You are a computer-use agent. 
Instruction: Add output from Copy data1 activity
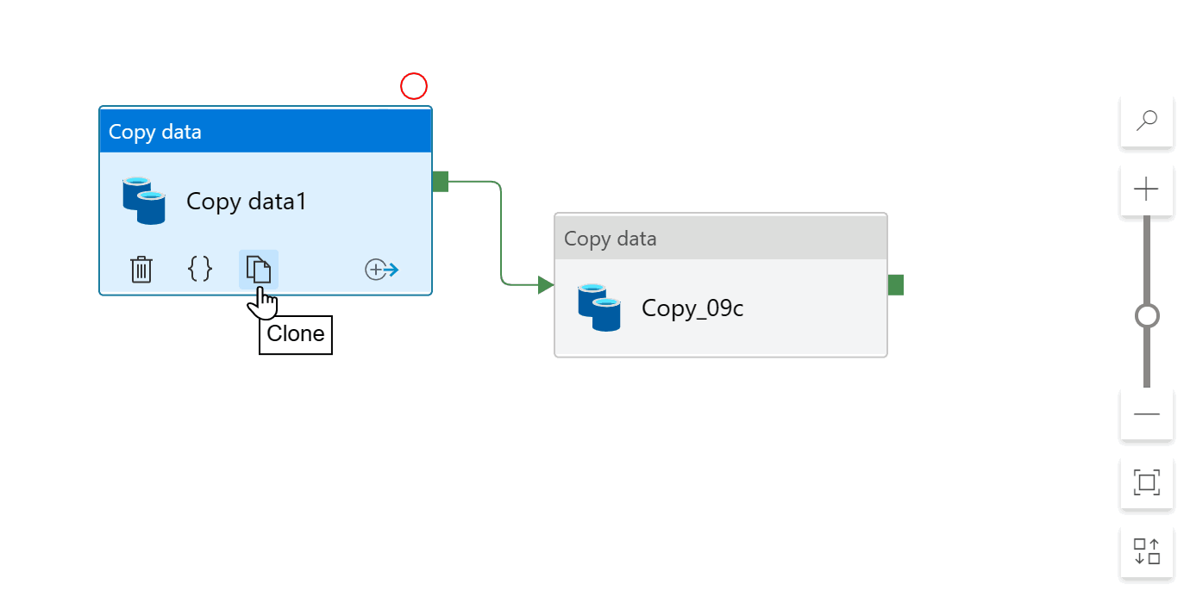(x=382, y=270)
